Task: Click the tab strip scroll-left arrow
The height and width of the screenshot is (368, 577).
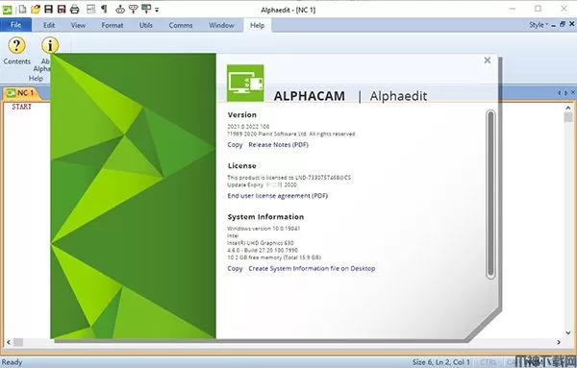Action: pyautogui.click(x=560, y=93)
